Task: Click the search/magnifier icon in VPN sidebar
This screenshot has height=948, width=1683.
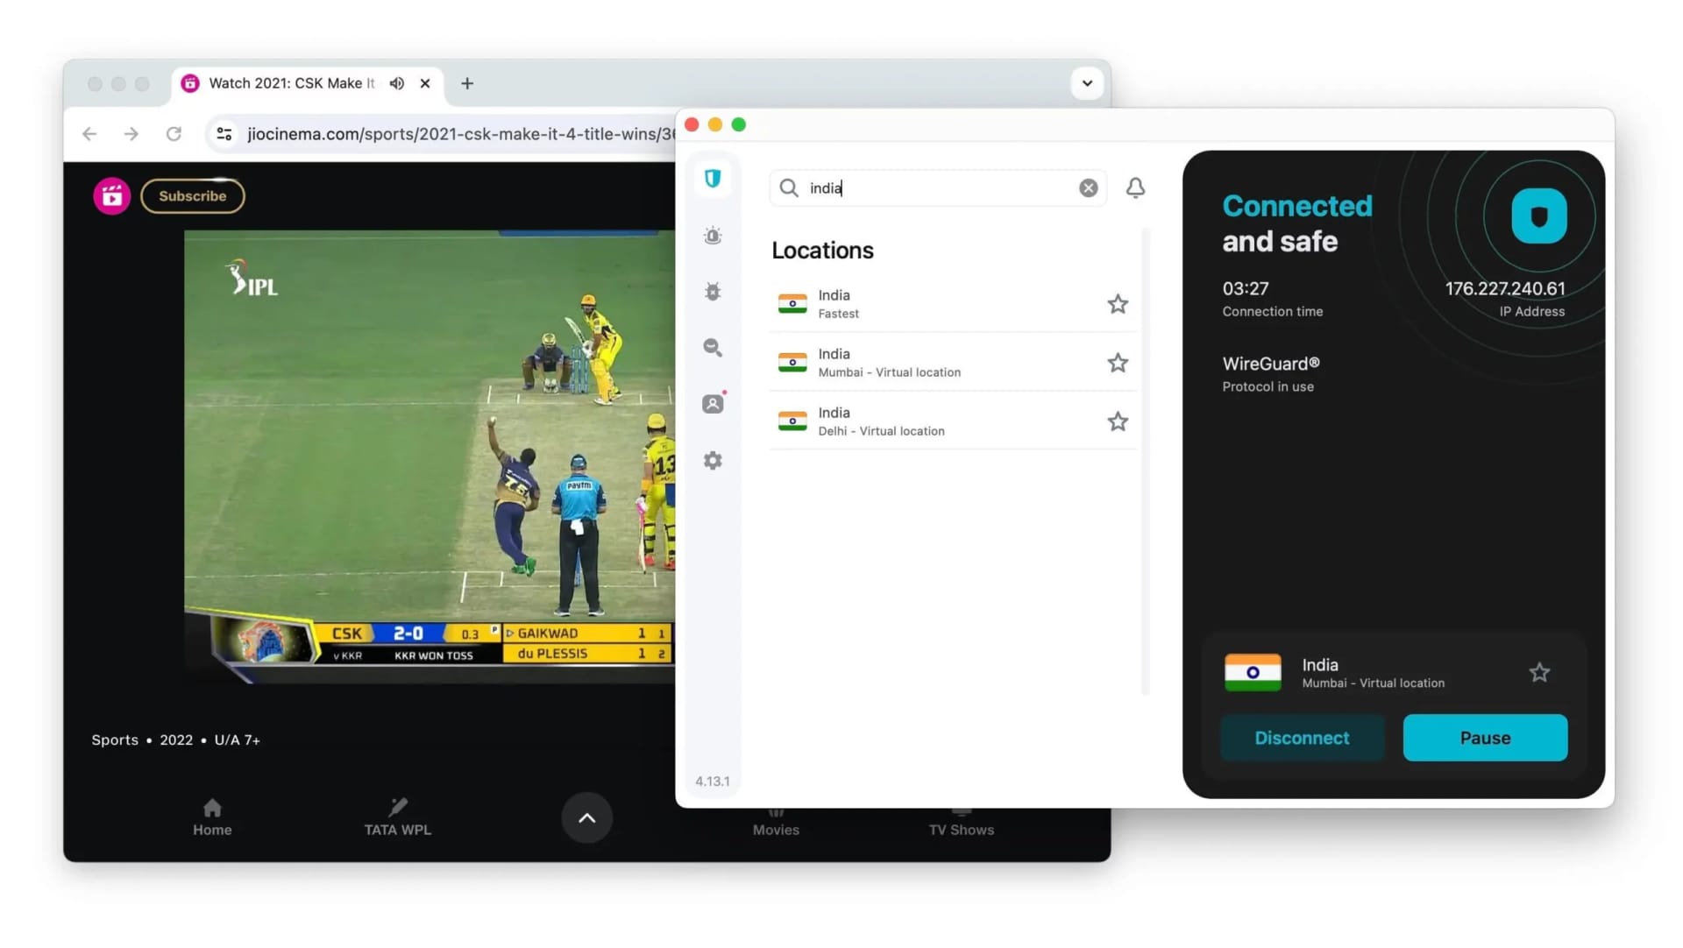Action: pos(714,346)
